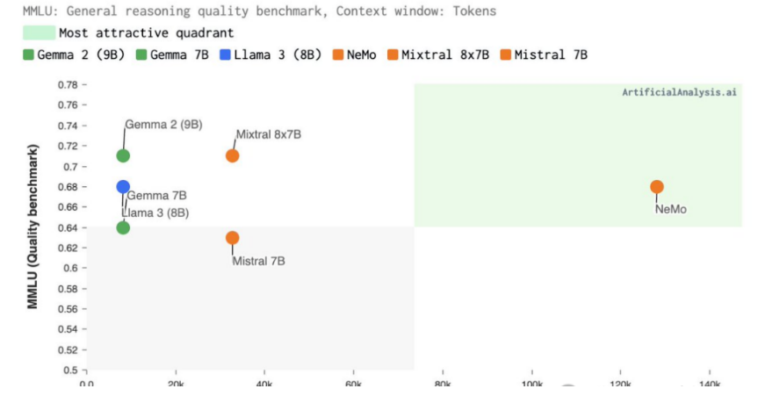Click the Mistral 7B chart label
Image resolution: width=780 pixels, height=396 pixels.
pyautogui.click(x=258, y=261)
